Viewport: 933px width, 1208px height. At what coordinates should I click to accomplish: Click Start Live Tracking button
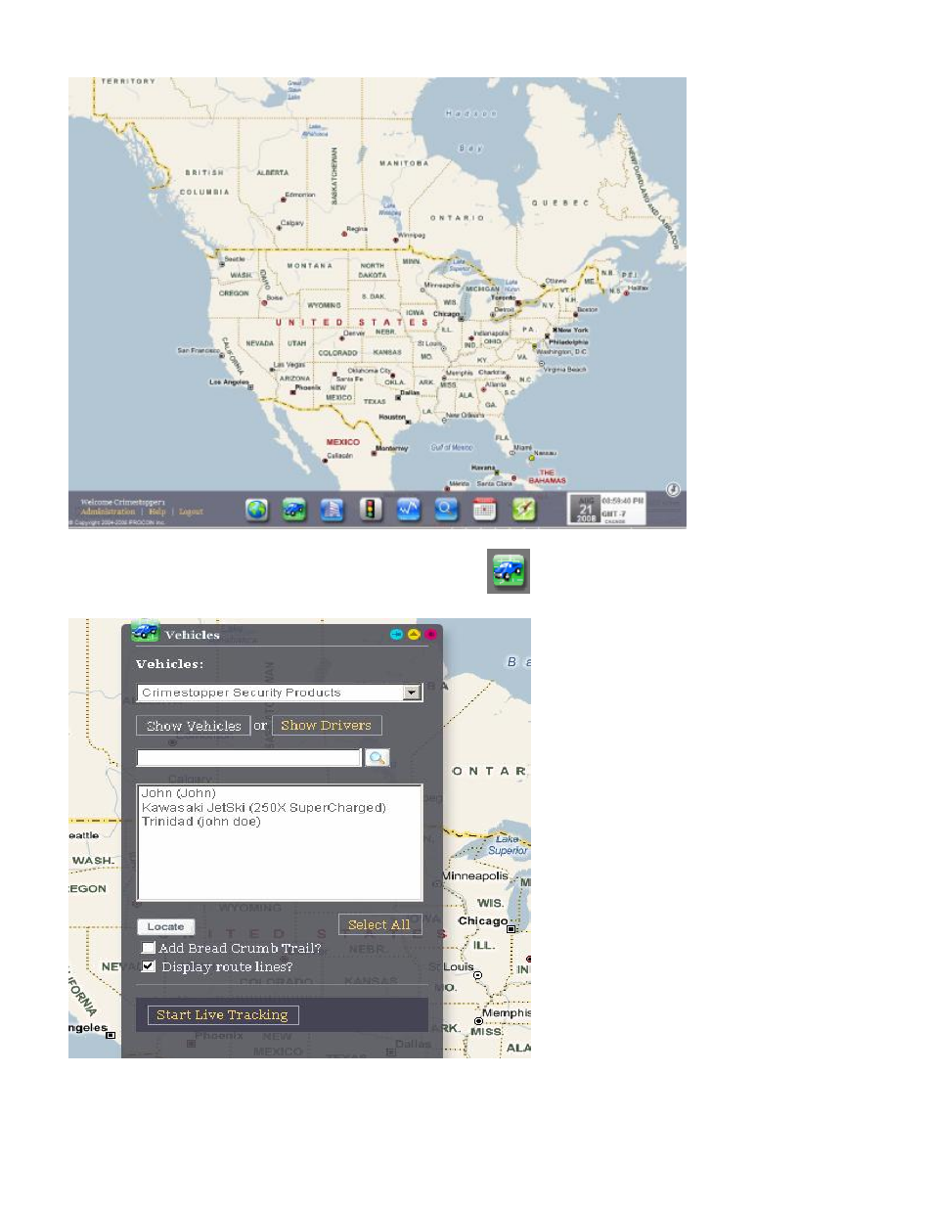coord(223,1015)
